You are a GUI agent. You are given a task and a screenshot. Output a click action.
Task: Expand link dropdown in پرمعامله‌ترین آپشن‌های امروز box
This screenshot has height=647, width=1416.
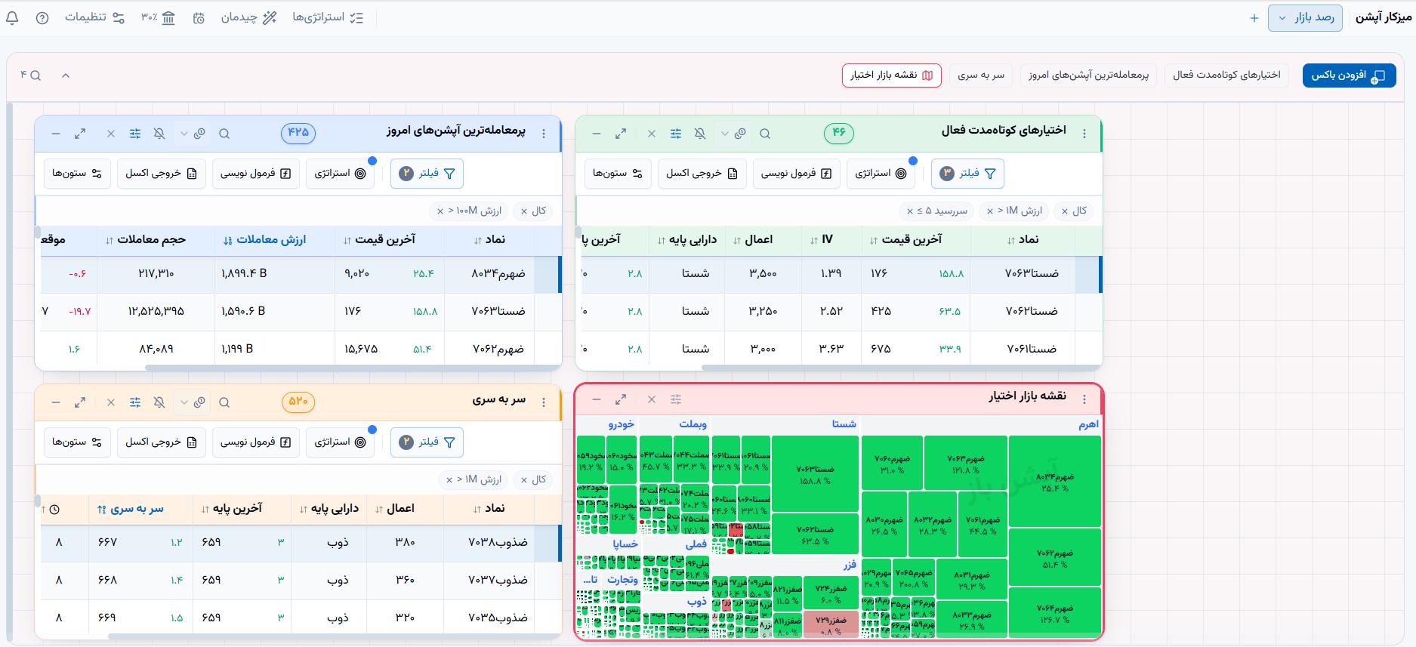[x=184, y=134]
